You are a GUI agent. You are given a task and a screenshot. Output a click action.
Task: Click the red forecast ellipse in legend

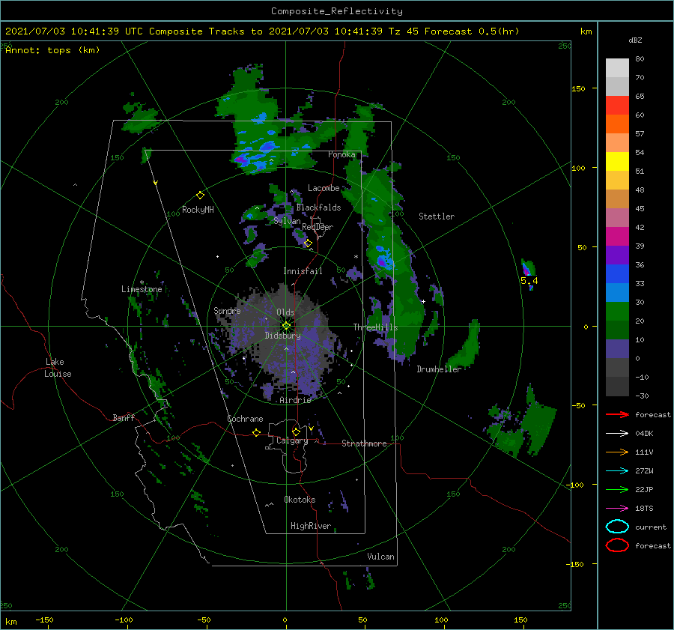(617, 545)
